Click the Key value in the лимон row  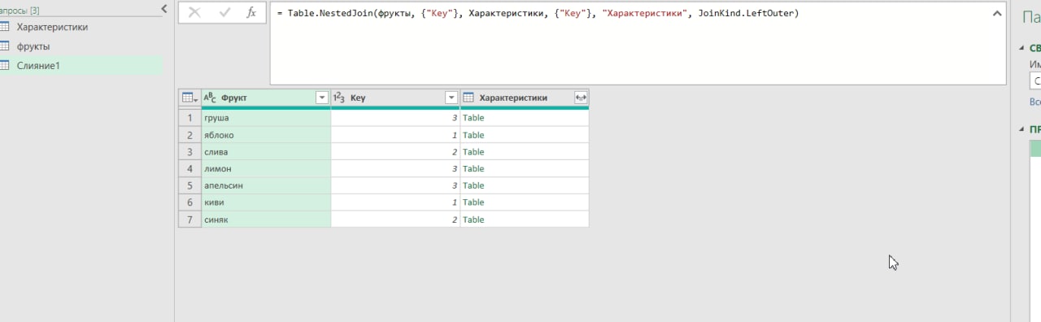(x=395, y=168)
